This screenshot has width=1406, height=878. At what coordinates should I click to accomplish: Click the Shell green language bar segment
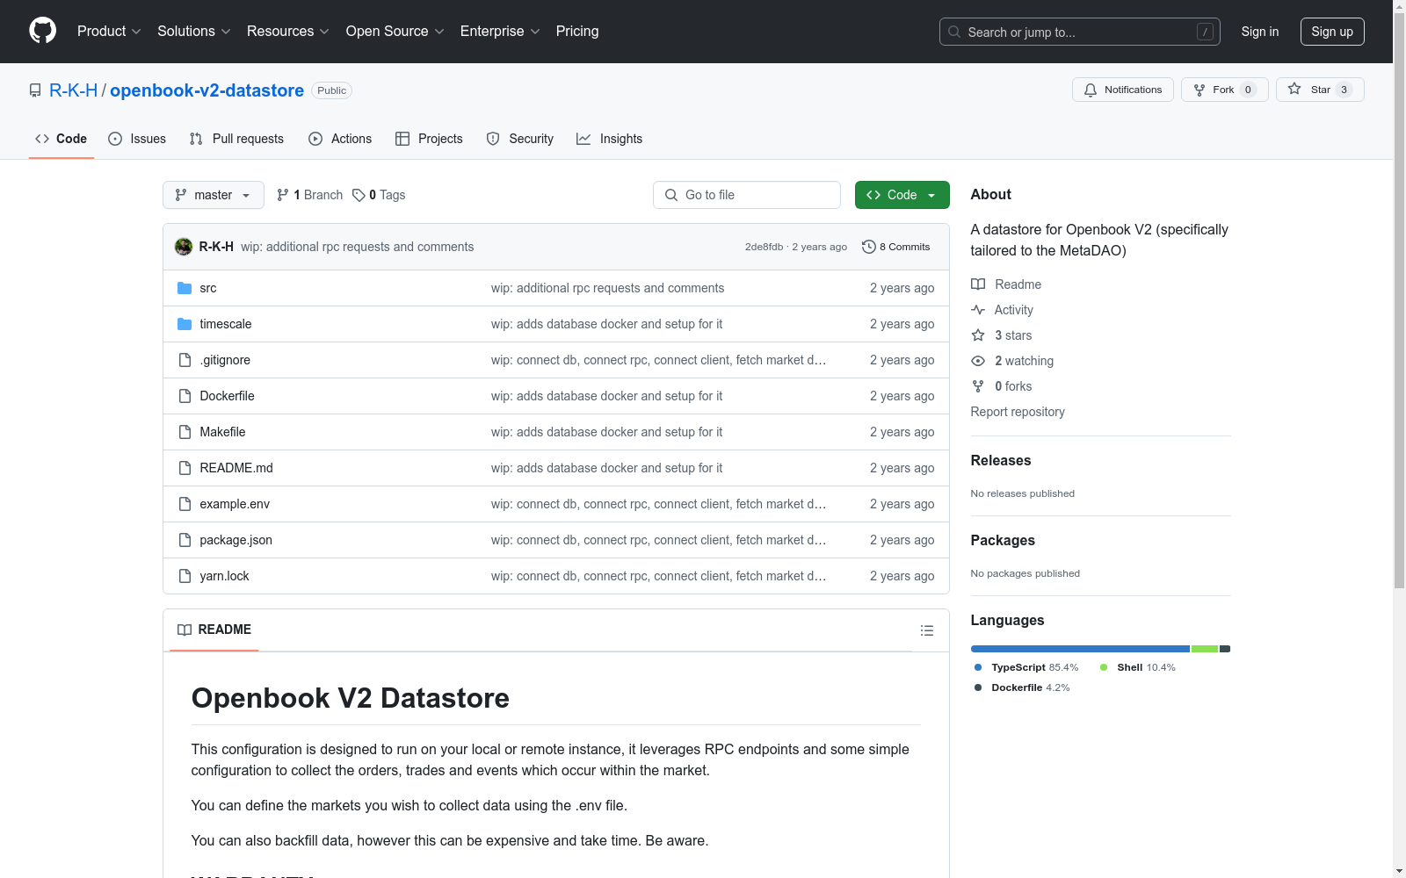tap(1205, 649)
